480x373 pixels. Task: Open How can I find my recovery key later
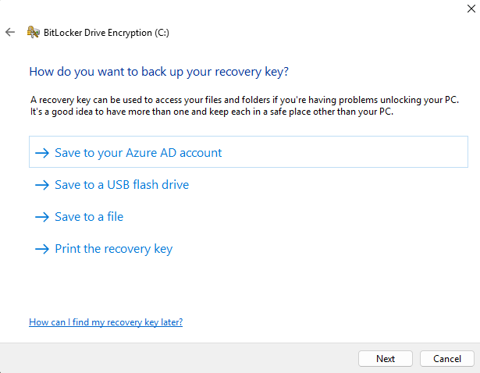106,322
